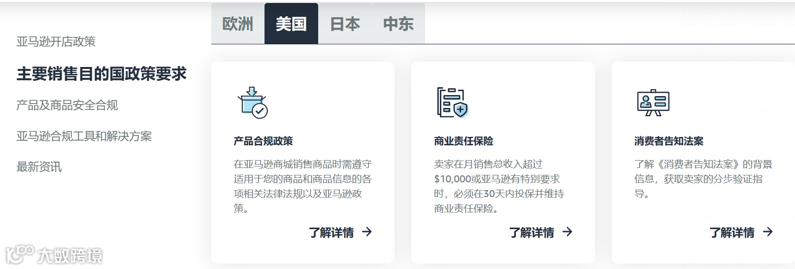The image size is (795, 269).
Task: Click 了解详情 under 消费者告知法案
Action: point(732,233)
